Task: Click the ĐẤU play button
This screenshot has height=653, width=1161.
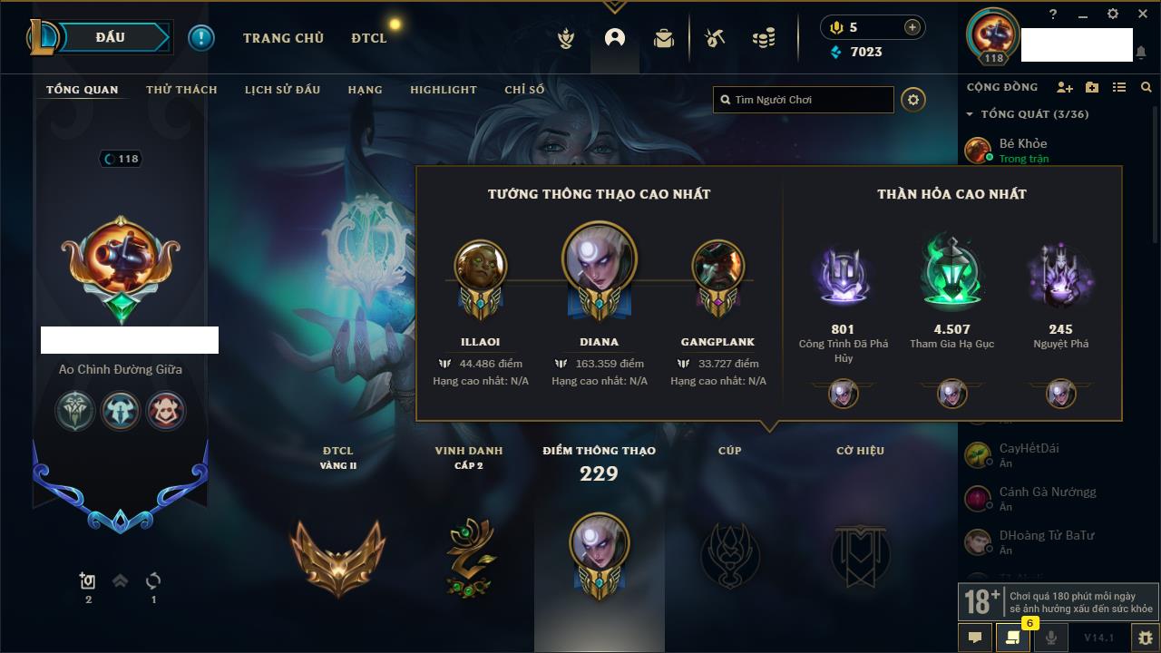Action: [110, 37]
